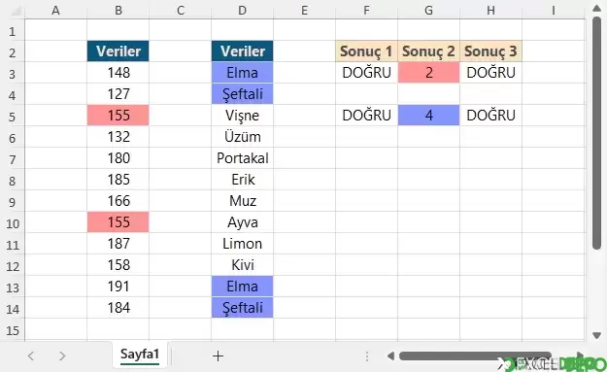Click the horizontal scrollbar thumb
Image resolution: width=607 pixels, height=372 pixels.
tap(475, 355)
